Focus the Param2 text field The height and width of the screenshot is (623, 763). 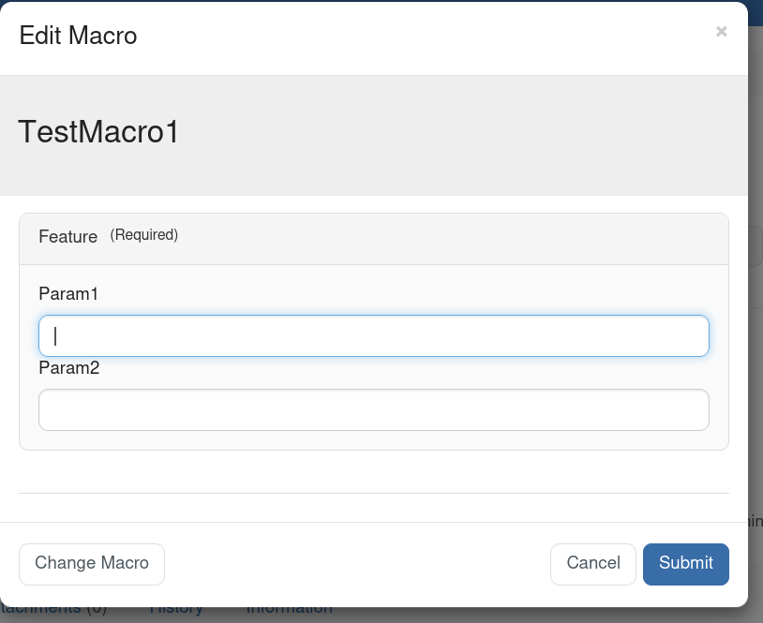373,409
